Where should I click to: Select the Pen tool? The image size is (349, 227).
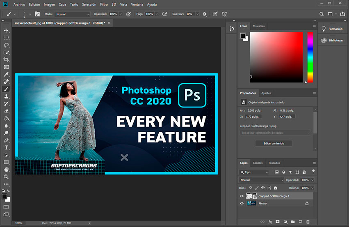coord(6,140)
